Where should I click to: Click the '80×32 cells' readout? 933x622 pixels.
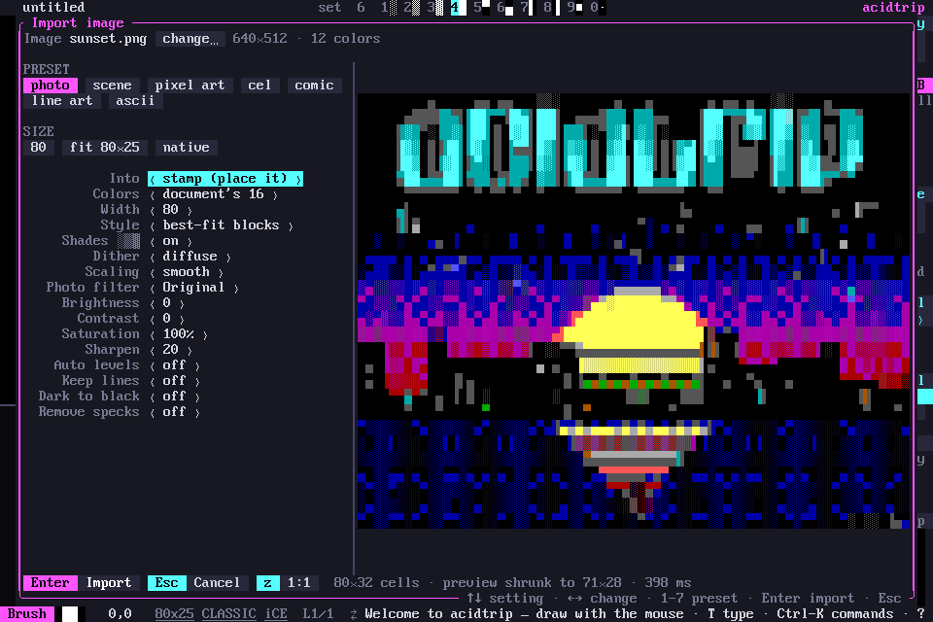point(377,583)
